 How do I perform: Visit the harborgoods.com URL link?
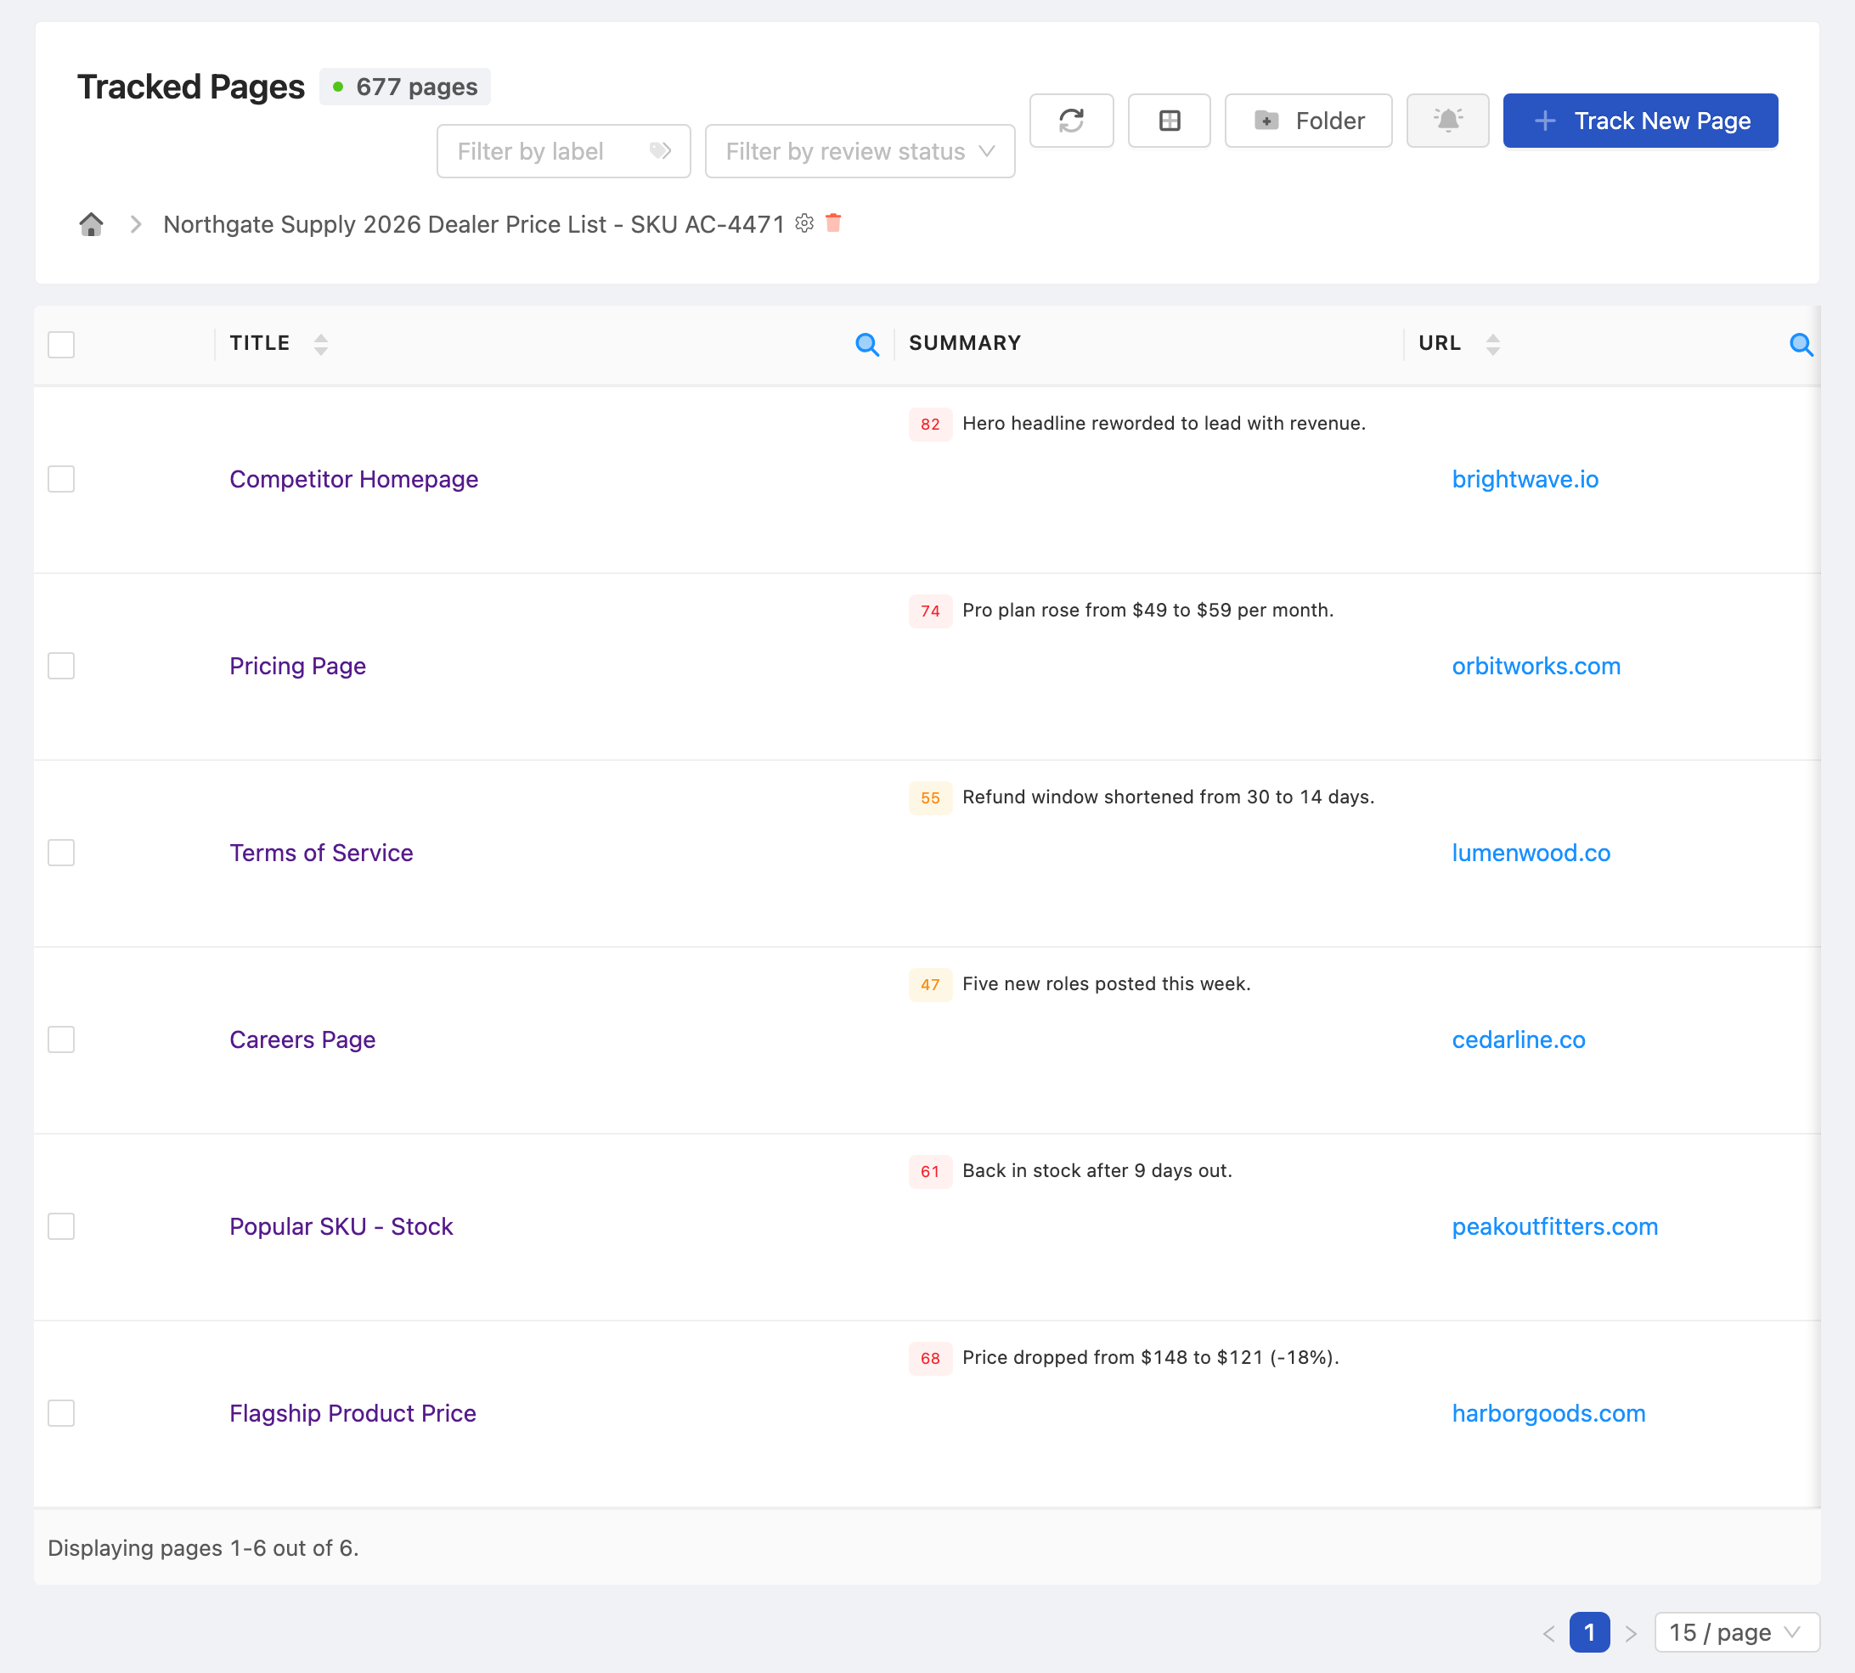pyautogui.click(x=1548, y=1413)
